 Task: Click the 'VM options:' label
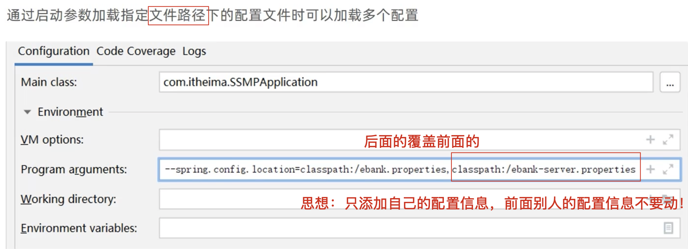(52, 140)
